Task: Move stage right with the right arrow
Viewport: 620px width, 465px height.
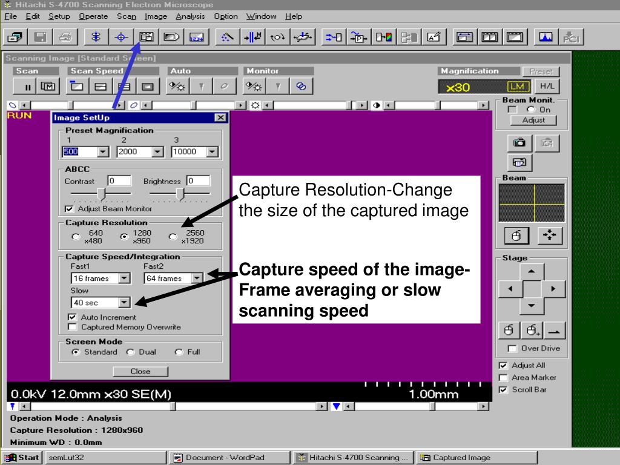Action: pos(553,289)
